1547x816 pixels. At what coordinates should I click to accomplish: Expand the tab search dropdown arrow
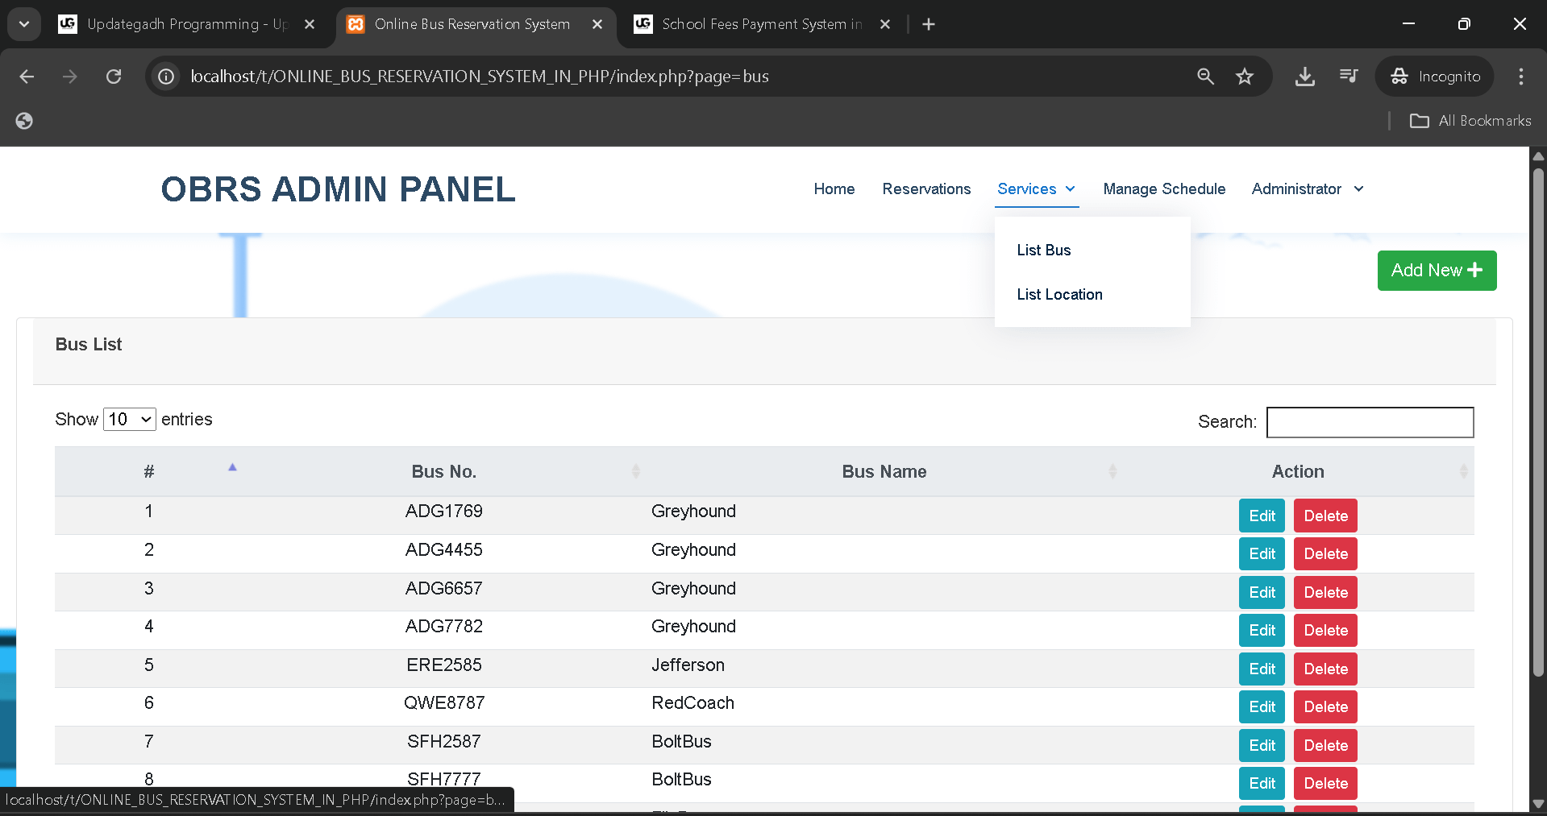[24, 24]
